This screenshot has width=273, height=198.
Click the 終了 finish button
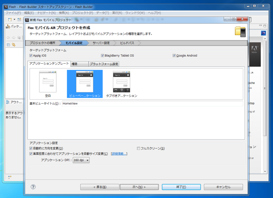[x=181, y=187]
